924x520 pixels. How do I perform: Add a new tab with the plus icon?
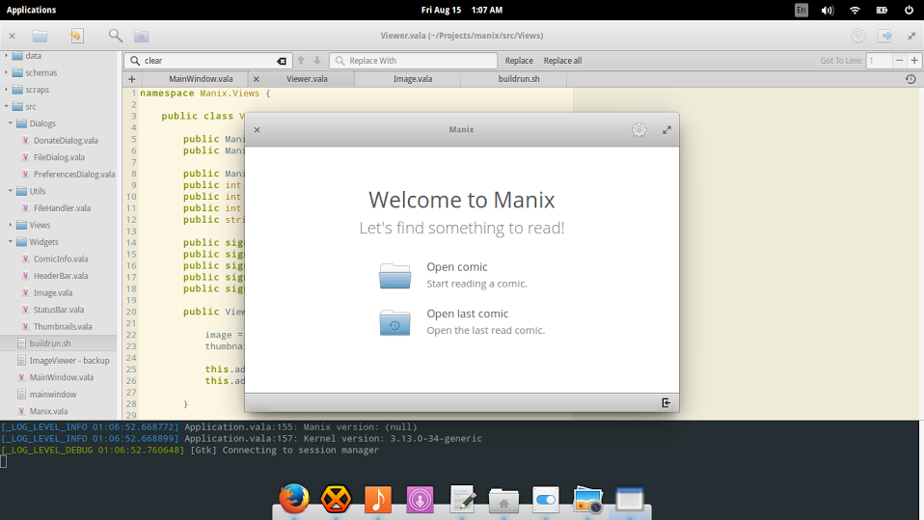[x=131, y=79]
